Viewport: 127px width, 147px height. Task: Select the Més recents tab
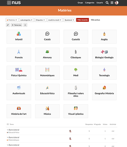(x=83, y=20)
